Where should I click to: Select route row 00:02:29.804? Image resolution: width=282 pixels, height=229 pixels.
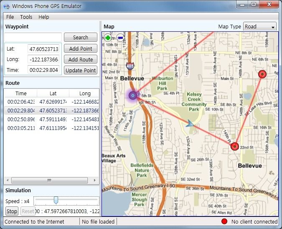pos(52,110)
